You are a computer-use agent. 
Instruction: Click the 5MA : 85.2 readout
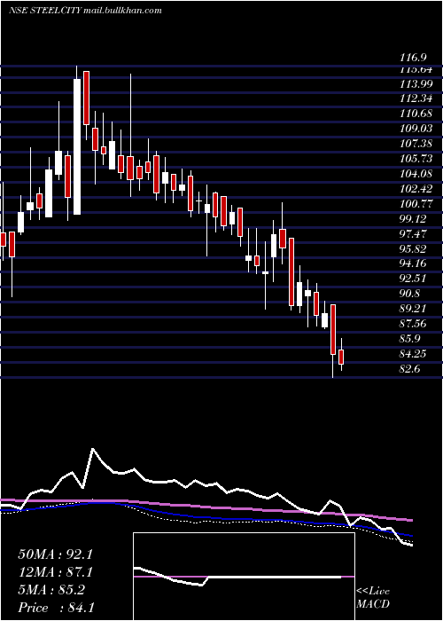pyautogui.click(x=51, y=590)
